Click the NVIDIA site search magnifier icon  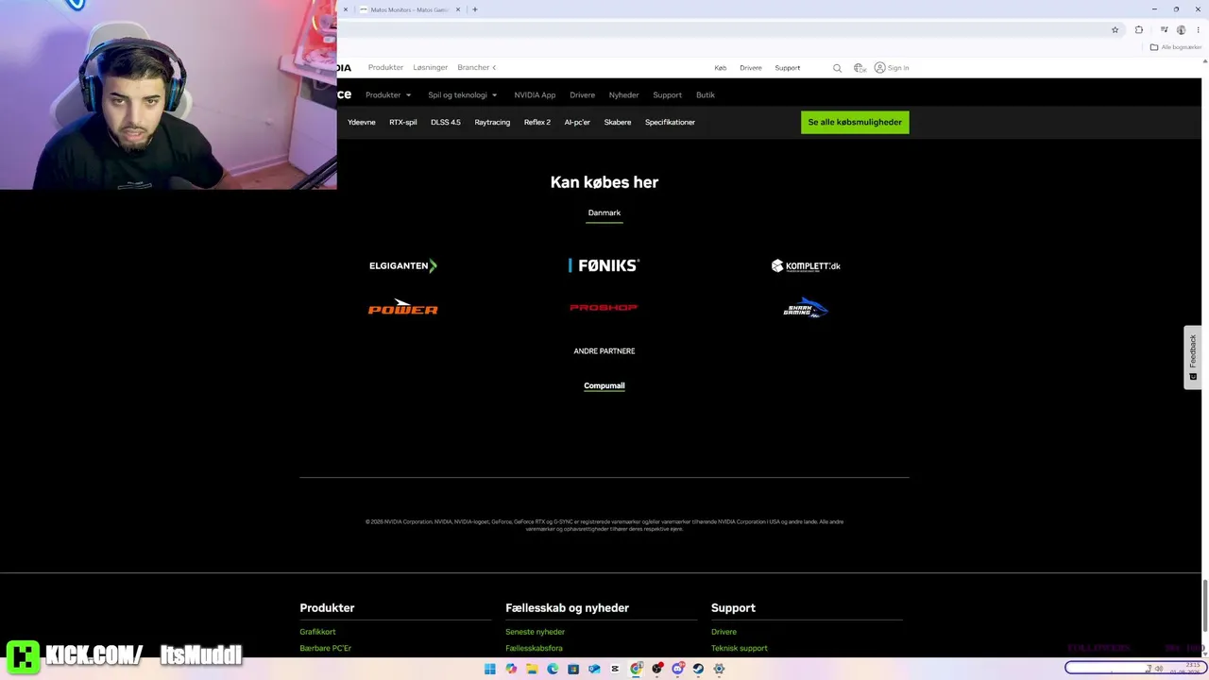coord(837,68)
